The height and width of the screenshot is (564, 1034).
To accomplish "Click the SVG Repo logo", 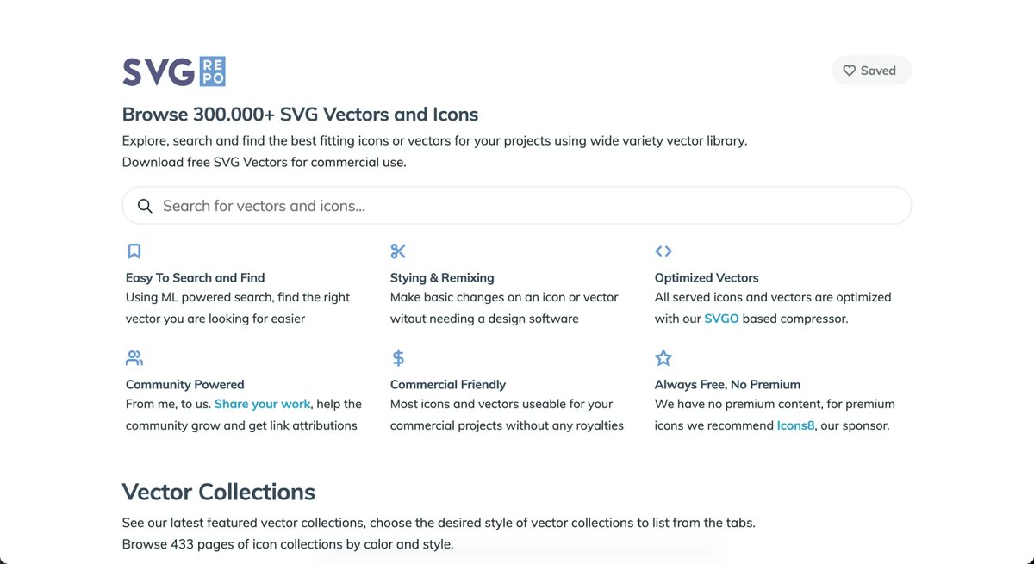I will pos(174,72).
